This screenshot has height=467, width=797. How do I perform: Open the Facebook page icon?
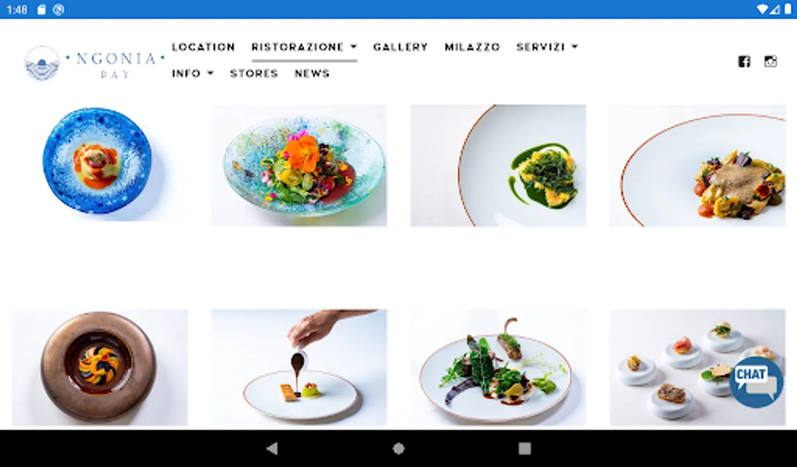tap(744, 61)
